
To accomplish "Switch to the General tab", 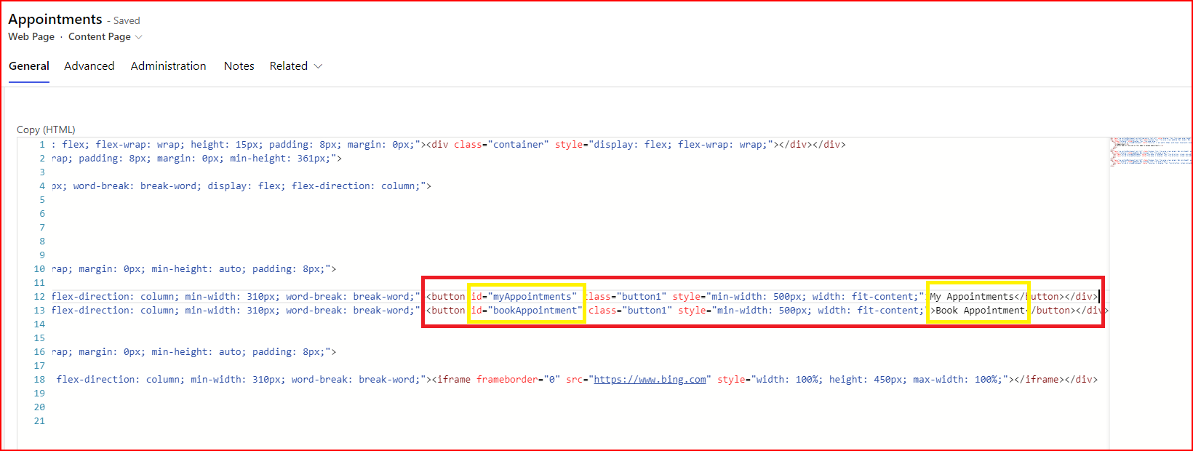I will pos(29,66).
